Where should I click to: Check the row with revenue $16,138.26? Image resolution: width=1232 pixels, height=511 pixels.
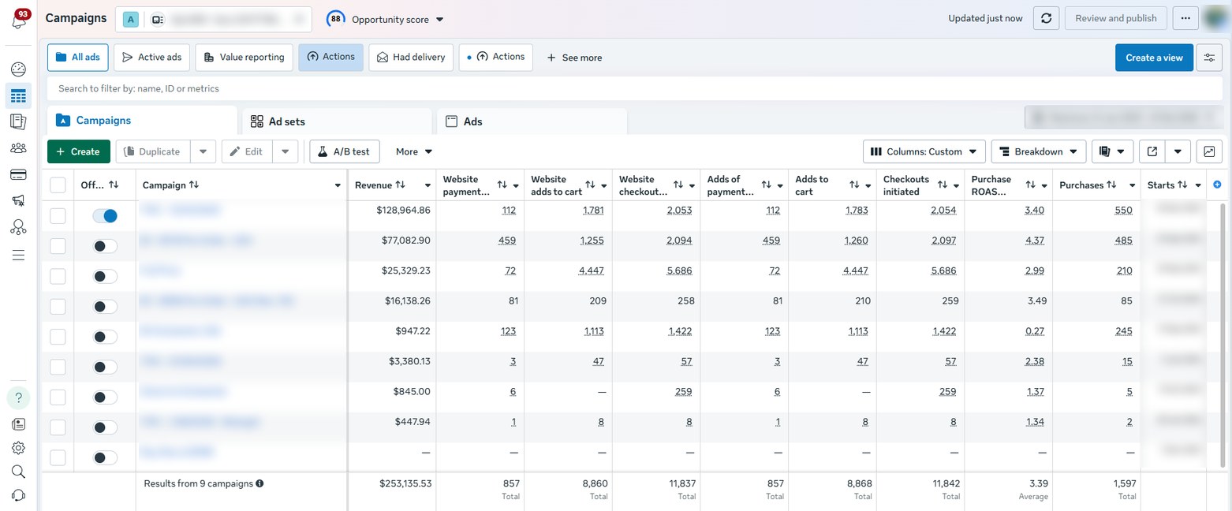(58, 307)
